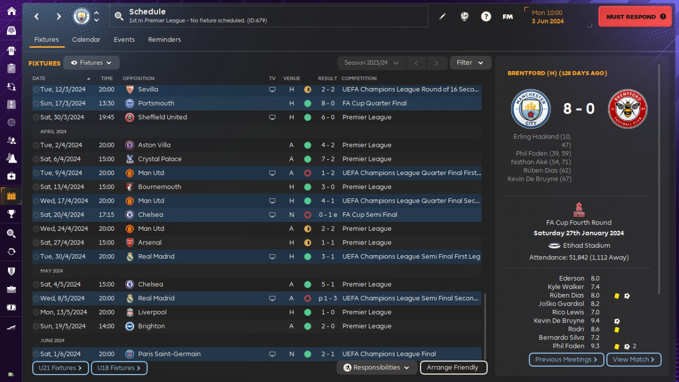Image resolution: width=679 pixels, height=382 pixels.
Task: Click the MUST RESPOND button
Action: 636,16
